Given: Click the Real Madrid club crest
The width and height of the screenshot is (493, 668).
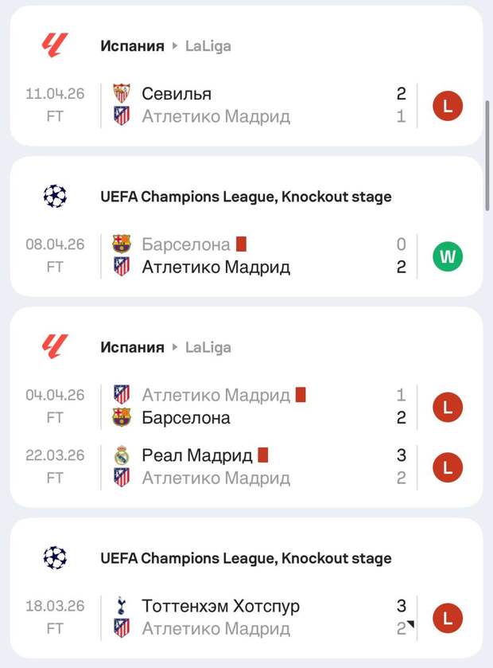Looking at the screenshot, I should 121,455.
